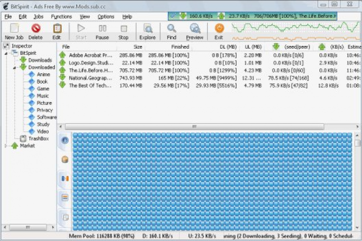Select the Privacy category

point(44,110)
